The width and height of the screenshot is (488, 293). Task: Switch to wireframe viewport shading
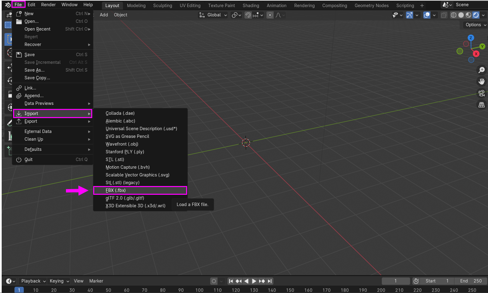pos(454,15)
